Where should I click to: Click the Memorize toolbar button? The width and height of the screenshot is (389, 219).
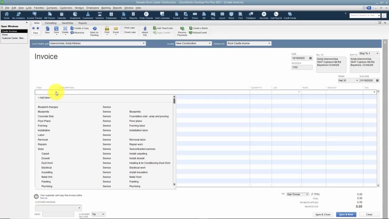(77, 33)
